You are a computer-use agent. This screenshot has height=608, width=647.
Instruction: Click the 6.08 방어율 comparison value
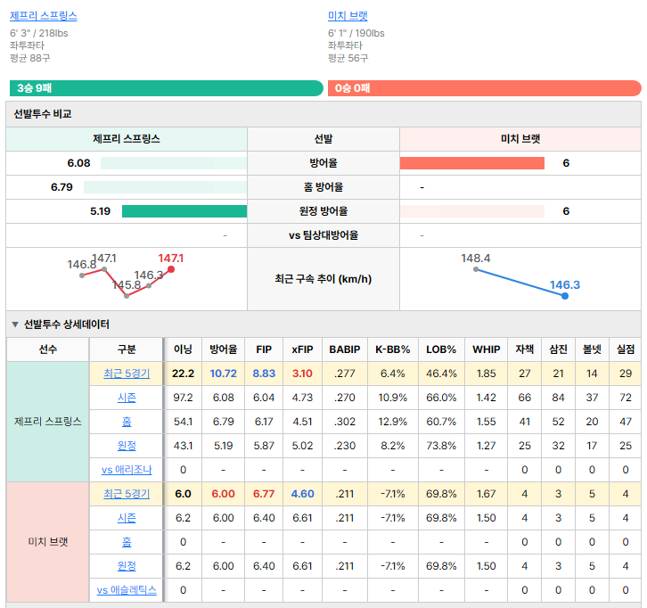click(x=78, y=163)
